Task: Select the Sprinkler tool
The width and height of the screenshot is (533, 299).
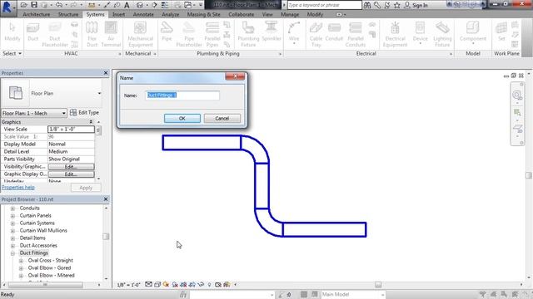Action: click(271, 32)
